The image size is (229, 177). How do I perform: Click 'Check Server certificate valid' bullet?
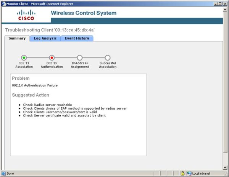click(64, 116)
